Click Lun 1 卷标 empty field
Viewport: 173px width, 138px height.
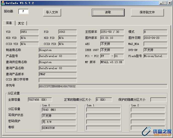click(x=103, y=128)
